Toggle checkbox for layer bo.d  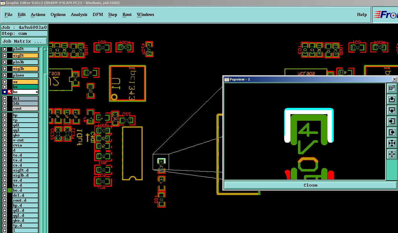tap(5, 190)
